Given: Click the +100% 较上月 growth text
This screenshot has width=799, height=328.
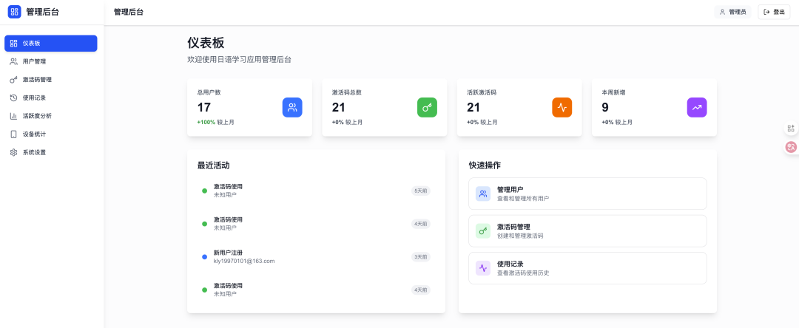Looking at the screenshot, I should (215, 123).
